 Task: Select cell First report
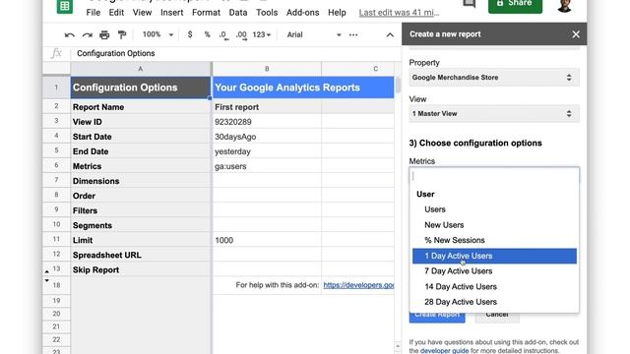coord(267,107)
